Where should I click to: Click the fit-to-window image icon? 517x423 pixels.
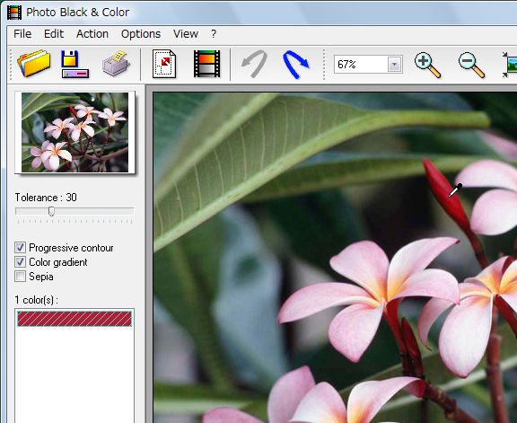[510, 65]
